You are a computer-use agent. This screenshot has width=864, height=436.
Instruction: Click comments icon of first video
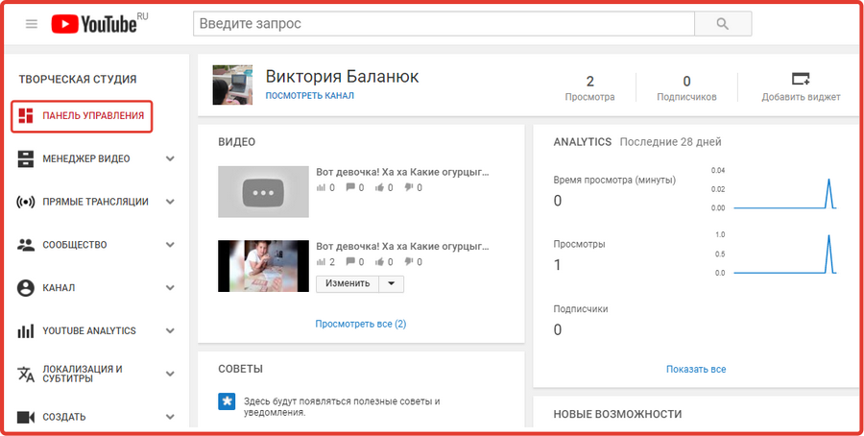[x=350, y=187]
